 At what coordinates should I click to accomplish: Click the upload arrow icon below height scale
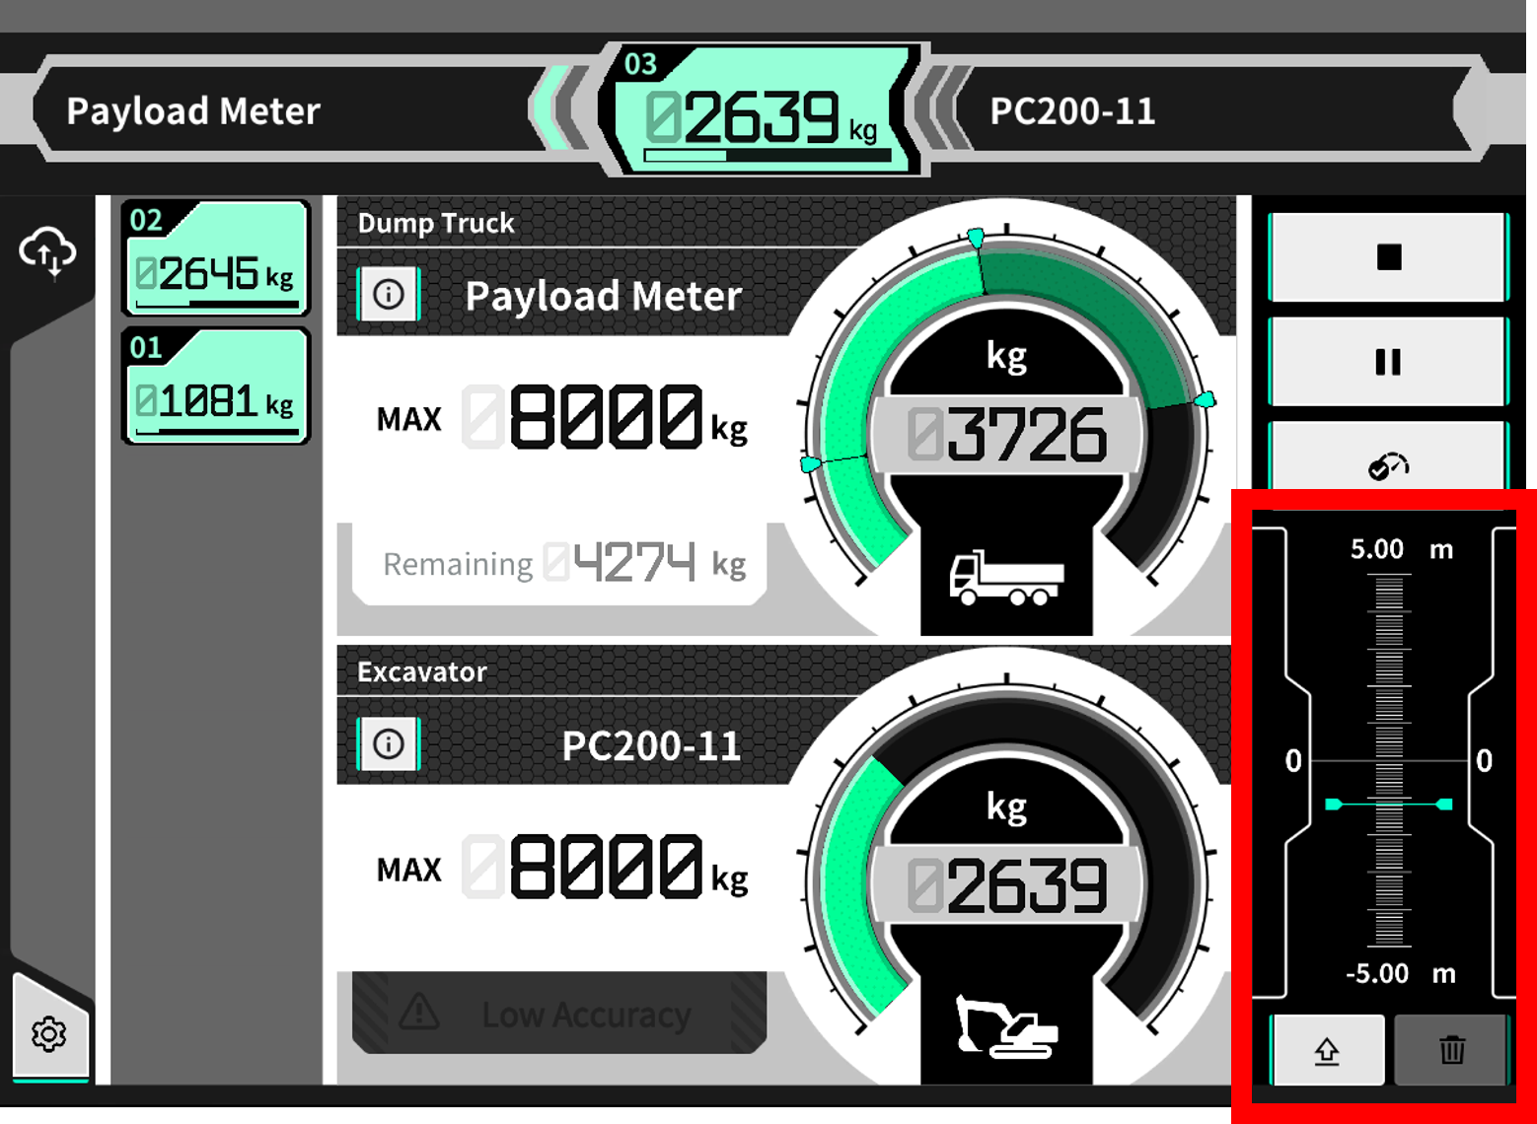tap(1327, 1051)
